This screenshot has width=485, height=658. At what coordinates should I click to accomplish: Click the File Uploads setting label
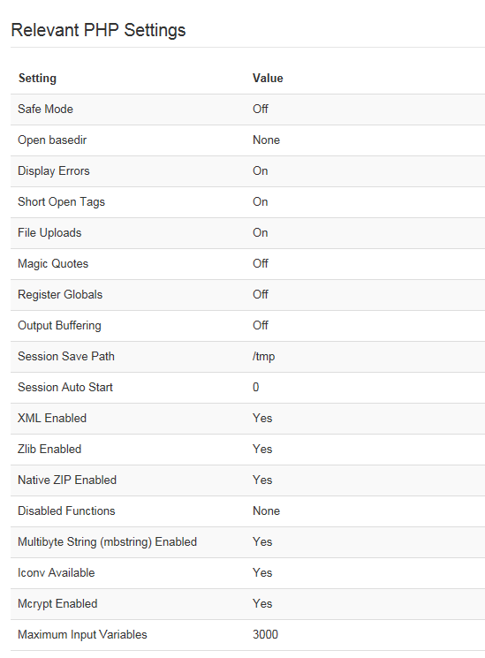point(49,233)
